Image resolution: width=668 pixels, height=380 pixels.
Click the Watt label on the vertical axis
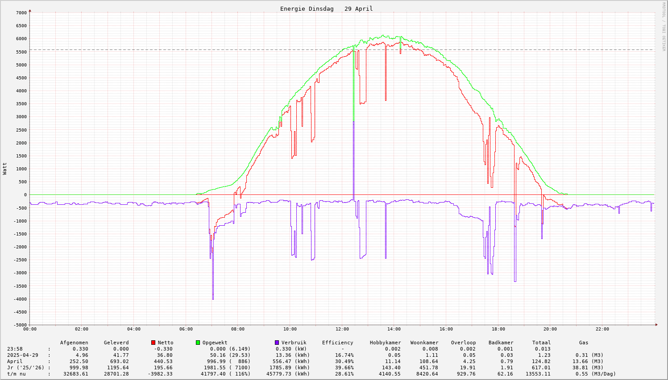coord(5,169)
